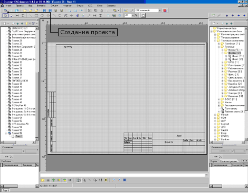The height and width of the screenshot is (193, 248).
Task: Click the first yellow icon in bottom toolbar
Action: pyautogui.click(x=43, y=180)
